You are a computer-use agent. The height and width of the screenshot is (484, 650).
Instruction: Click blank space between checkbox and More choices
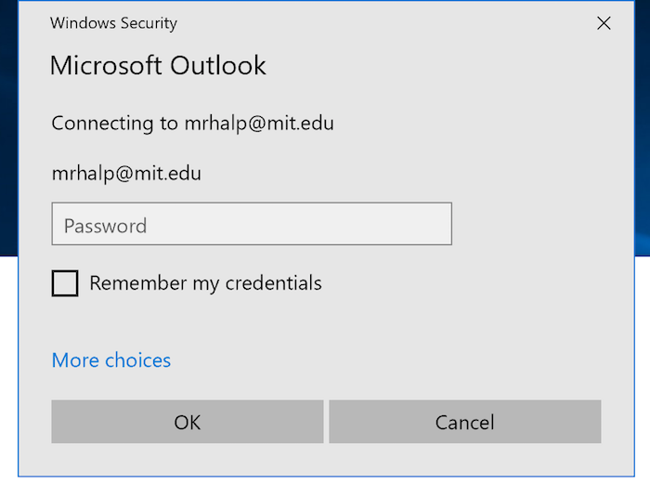[249, 323]
